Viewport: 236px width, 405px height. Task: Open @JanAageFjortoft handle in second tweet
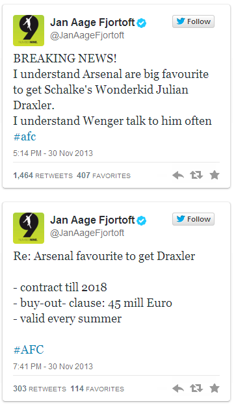point(87,233)
